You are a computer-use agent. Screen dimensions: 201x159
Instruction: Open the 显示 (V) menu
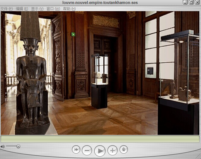(x=37, y=9)
